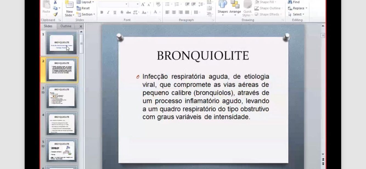Open the Layout dropdown
Viewport: 366px width, 169px height.
(85, 2)
